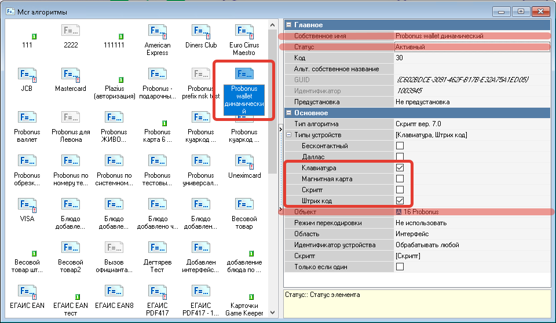Image resolution: width=556 pixels, height=323 pixels.
Task: Toggle the Только если один checkbox
Action: (x=400, y=267)
